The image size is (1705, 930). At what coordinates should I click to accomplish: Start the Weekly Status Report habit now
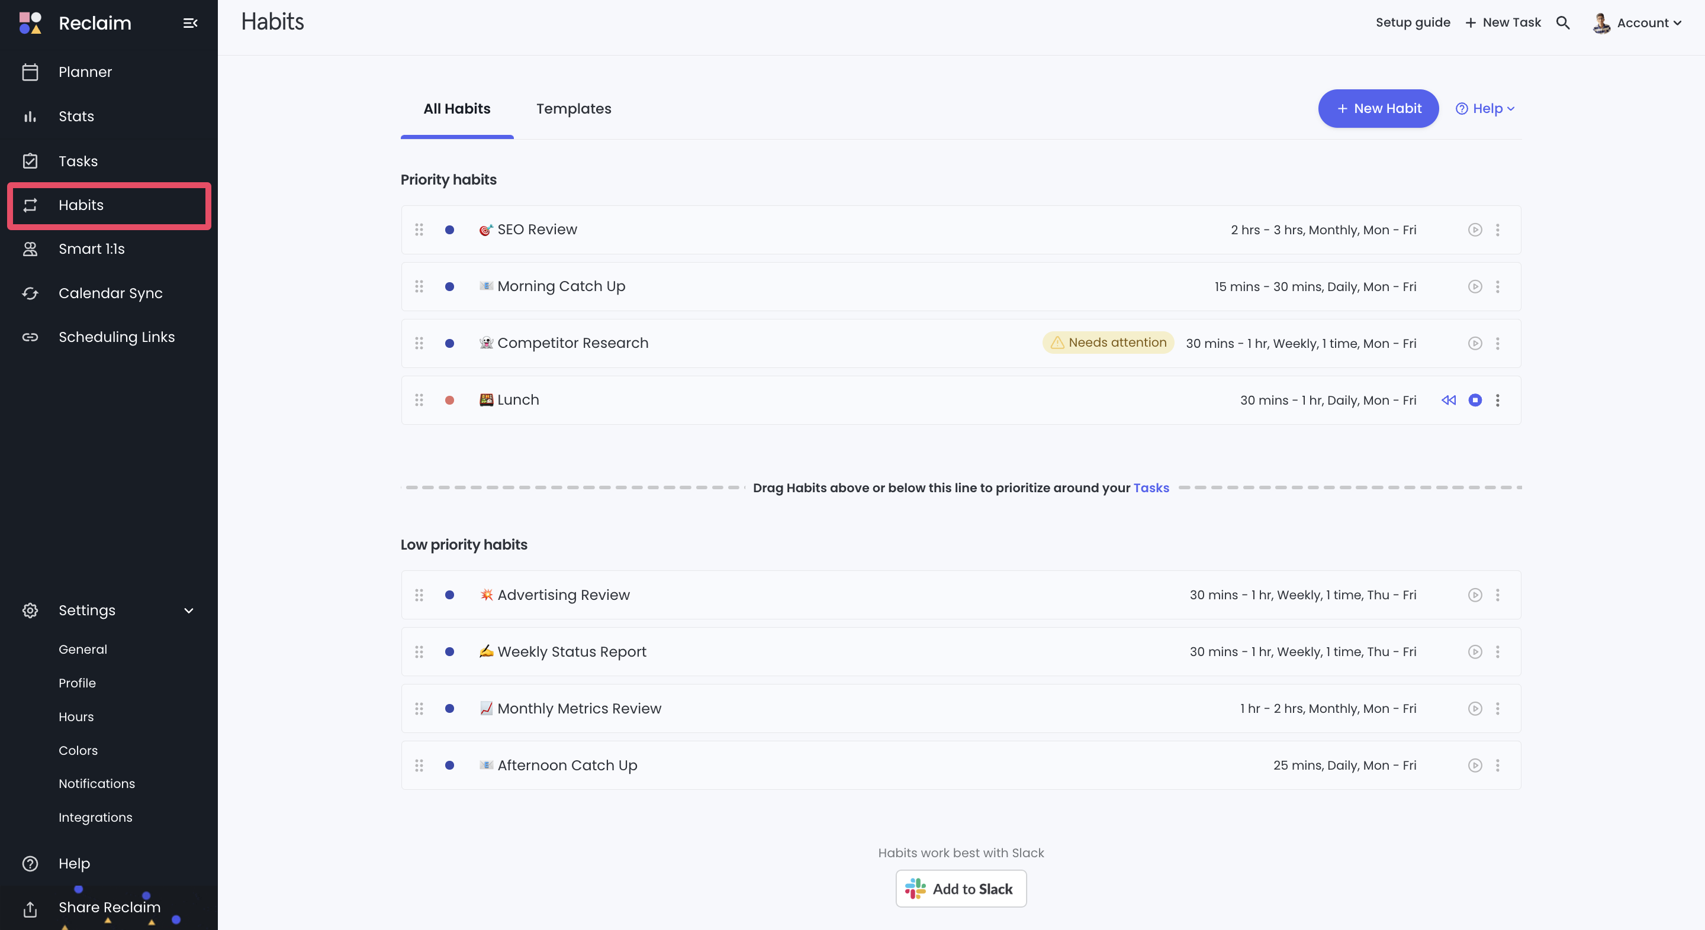1475,651
